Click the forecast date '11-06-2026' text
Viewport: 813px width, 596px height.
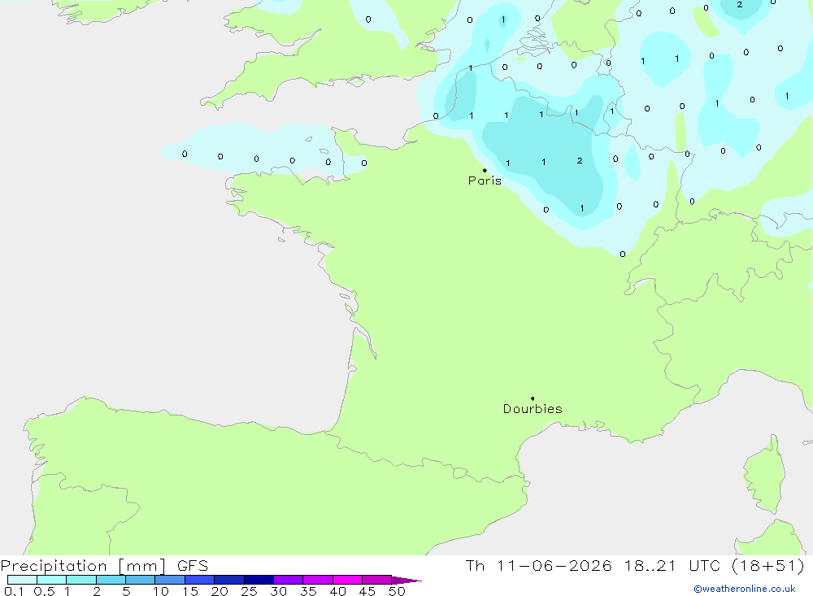(x=554, y=566)
